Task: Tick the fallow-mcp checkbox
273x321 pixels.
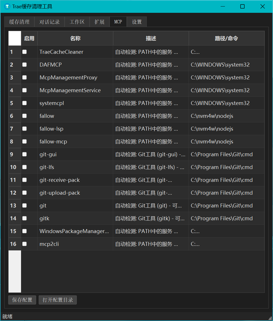Action: click(x=25, y=141)
